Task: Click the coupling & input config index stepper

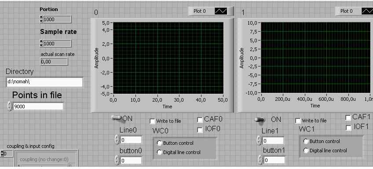Action: point(2,154)
